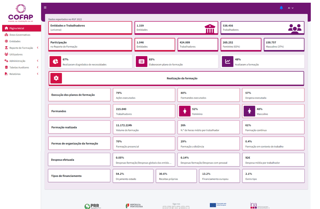Select the Entidades e Trabalhadores card
The height and width of the screenshot is (209, 320).
90,28
